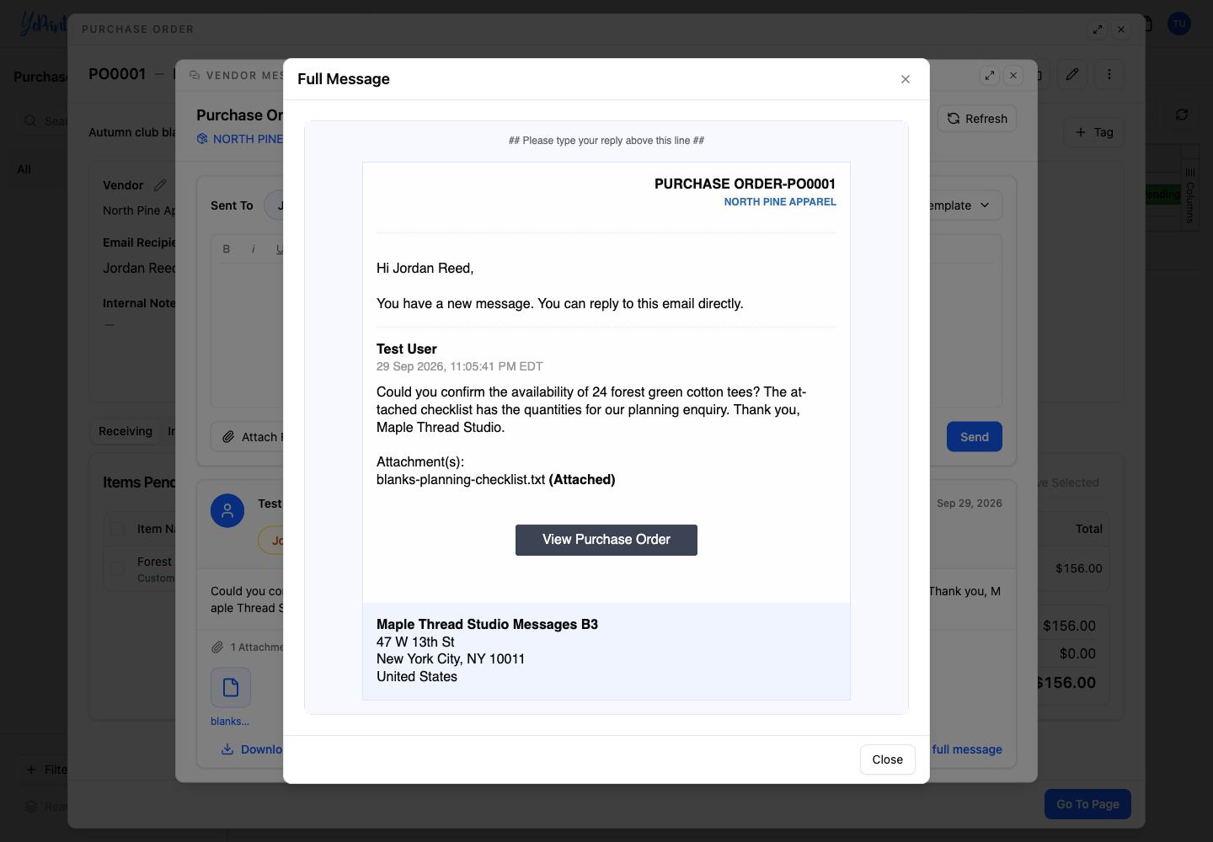1213x842 pixels.
Task: Click the Download link under attachment
Action: 252,749
